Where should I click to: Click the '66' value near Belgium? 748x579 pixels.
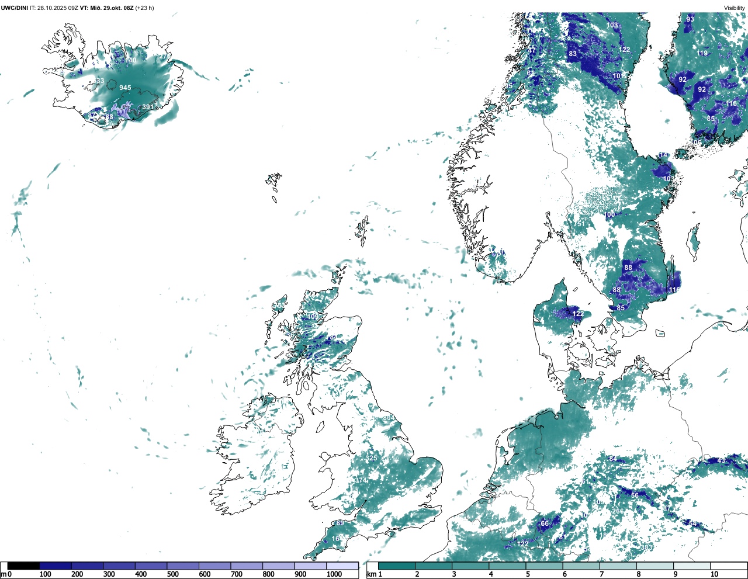(x=545, y=523)
